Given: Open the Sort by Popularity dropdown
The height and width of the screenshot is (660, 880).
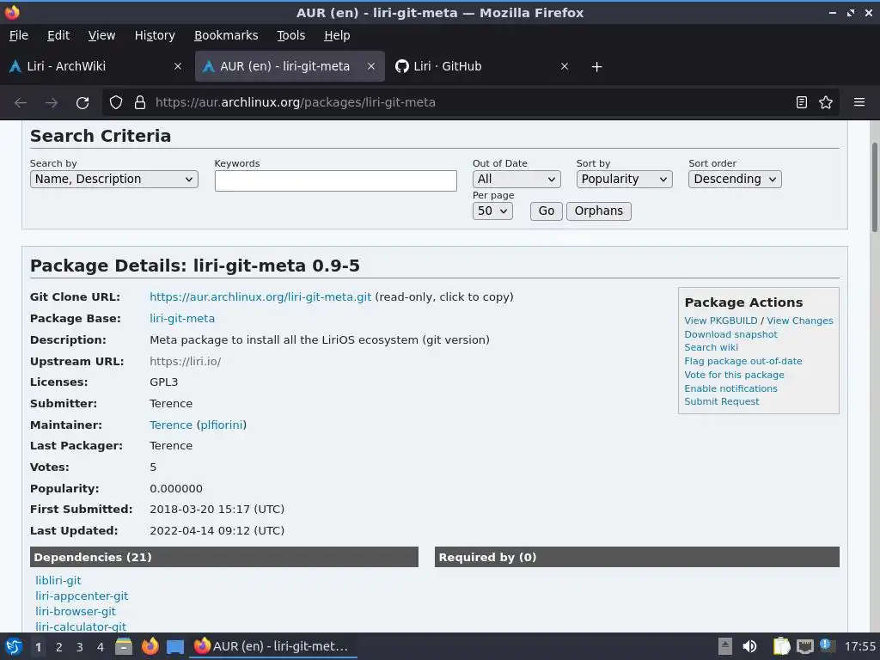Looking at the screenshot, I should pos(624,179).
